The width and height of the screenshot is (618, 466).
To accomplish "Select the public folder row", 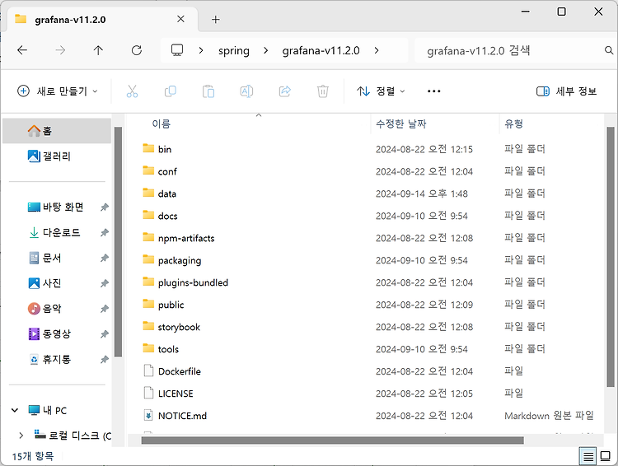I will tap(367, 305).
